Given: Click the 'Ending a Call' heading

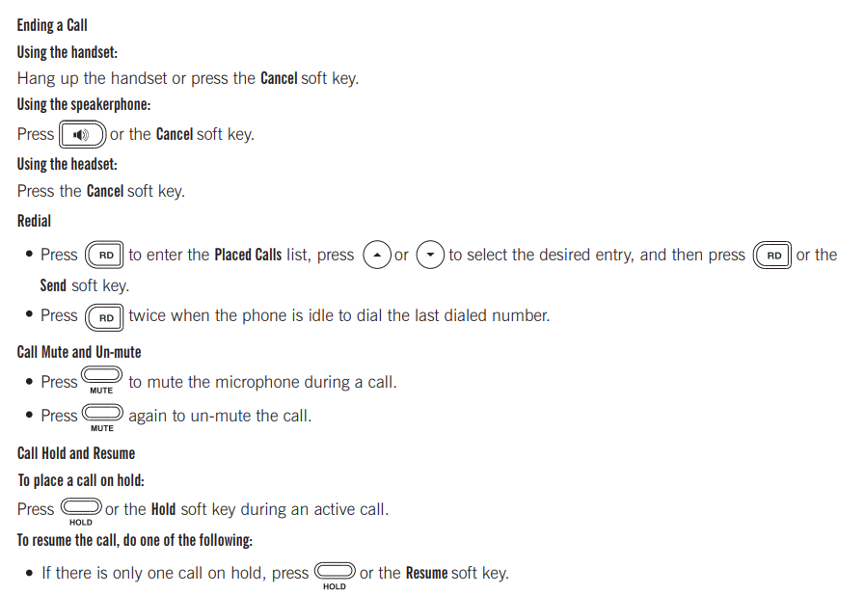Looking at the screenshot, I should (52, 25).
